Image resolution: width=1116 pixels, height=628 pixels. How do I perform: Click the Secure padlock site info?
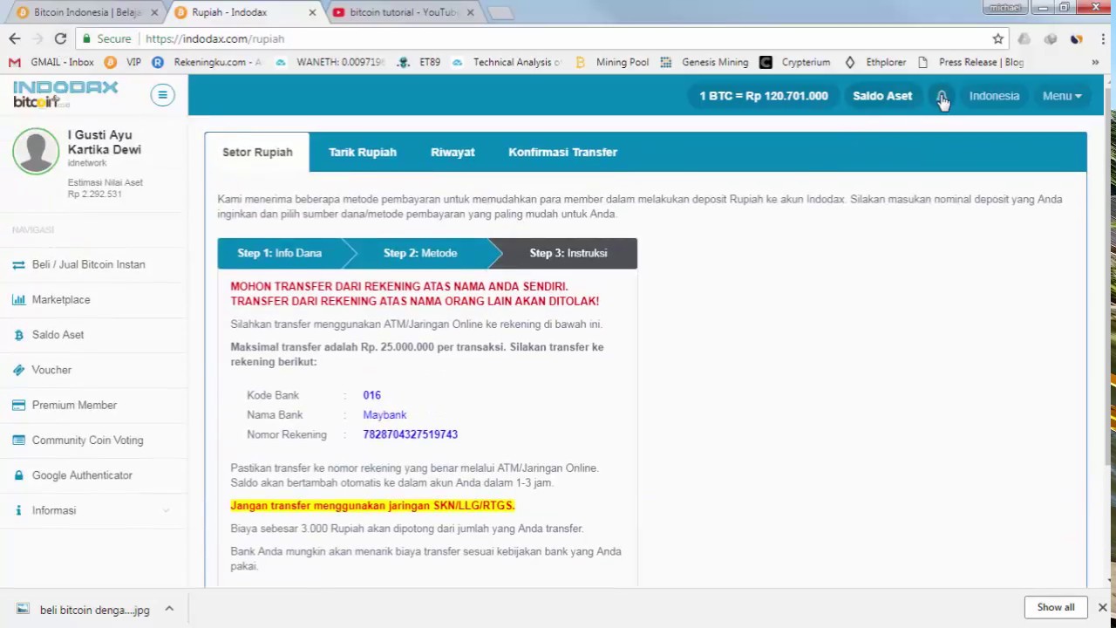105,38
